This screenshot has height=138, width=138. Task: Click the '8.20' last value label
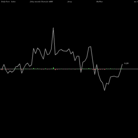pos(126,63)
